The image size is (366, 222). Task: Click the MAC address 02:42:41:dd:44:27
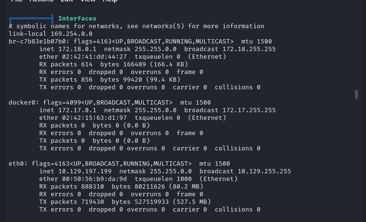(x=94, y=57)
